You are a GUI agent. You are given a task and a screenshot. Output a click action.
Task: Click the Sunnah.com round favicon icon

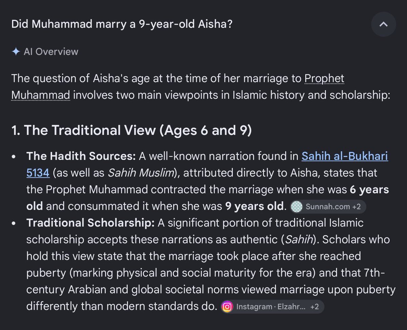[296, 206]
